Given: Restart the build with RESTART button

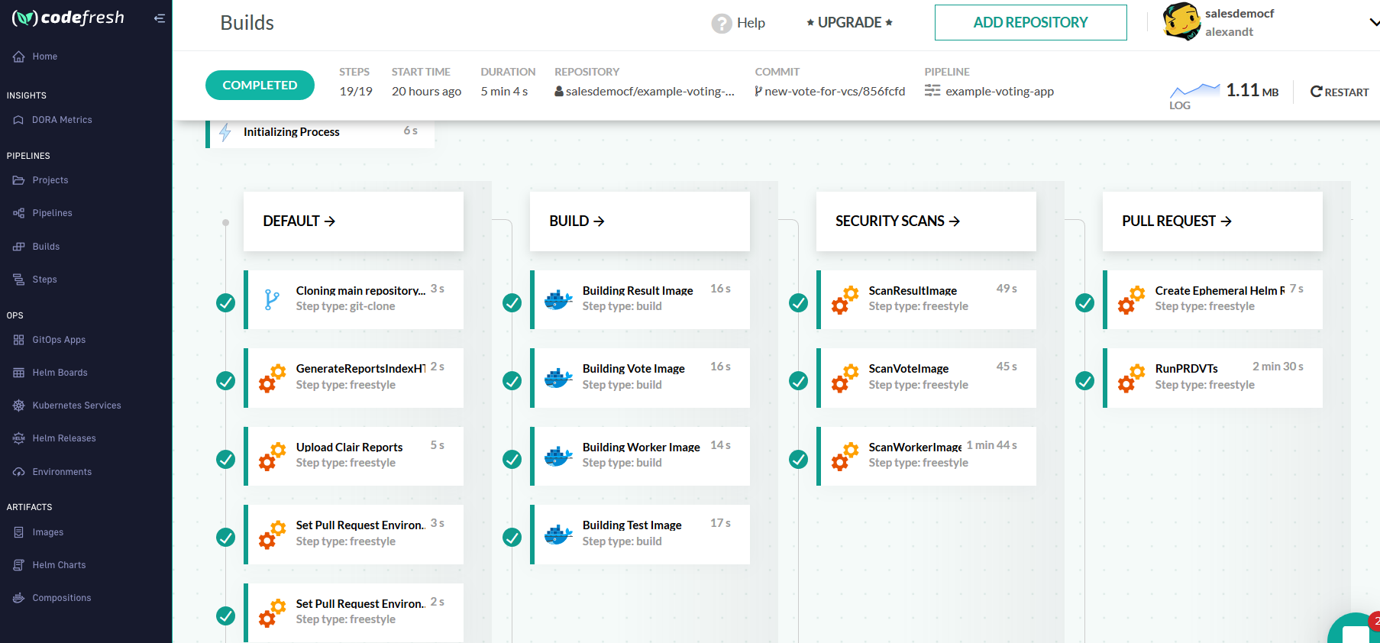Looking at the screenshot, I should click(1340, 92).
